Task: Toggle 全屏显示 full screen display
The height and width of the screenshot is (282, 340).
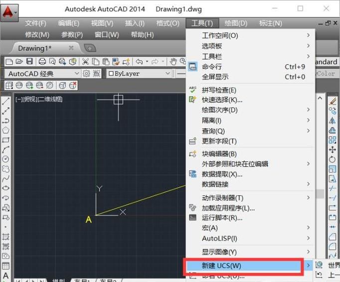Action: (x=215, y=77)
